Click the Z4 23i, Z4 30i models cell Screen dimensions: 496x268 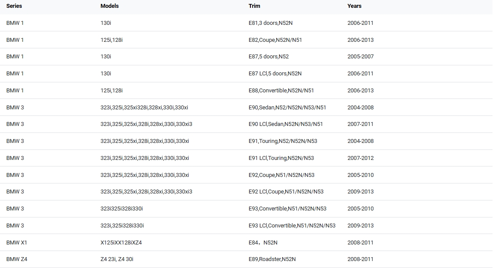point(117,259)
